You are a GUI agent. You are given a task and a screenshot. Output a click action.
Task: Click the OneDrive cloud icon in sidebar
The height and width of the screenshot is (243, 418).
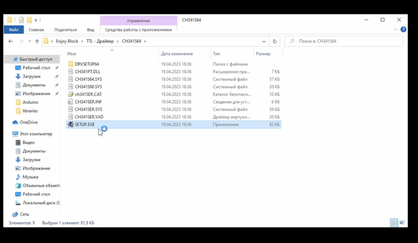16,122
